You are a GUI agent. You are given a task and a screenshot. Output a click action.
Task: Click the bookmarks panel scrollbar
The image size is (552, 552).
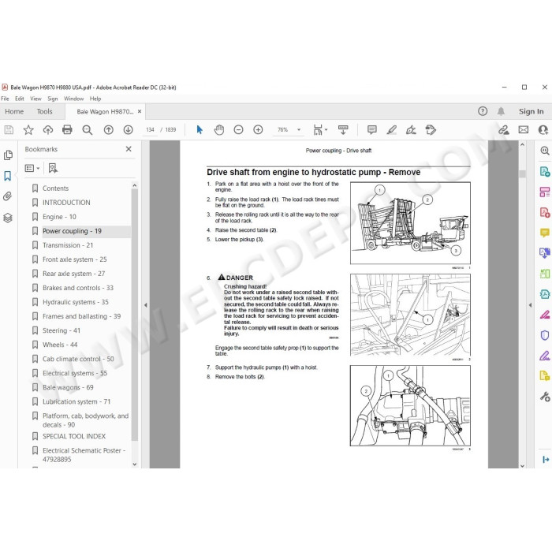pos(135,315)
